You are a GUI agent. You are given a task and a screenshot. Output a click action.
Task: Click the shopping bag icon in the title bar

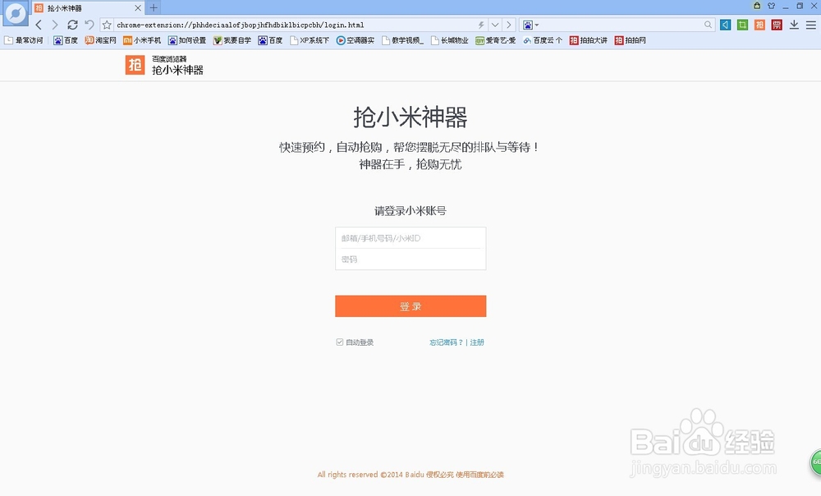(x=757, y=6)
